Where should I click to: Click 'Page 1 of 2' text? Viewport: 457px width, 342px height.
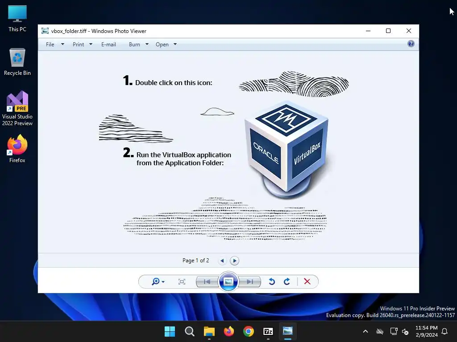195,260
